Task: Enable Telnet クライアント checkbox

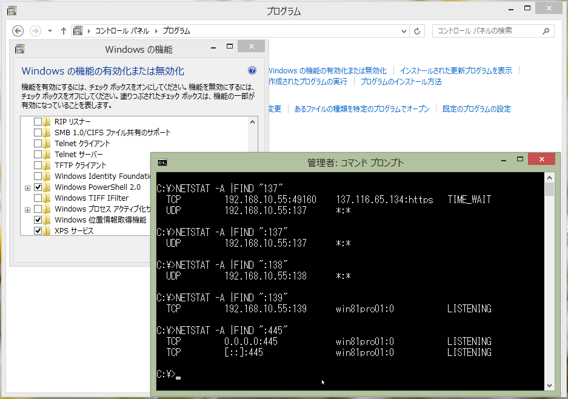Action: tap(38, 143)
